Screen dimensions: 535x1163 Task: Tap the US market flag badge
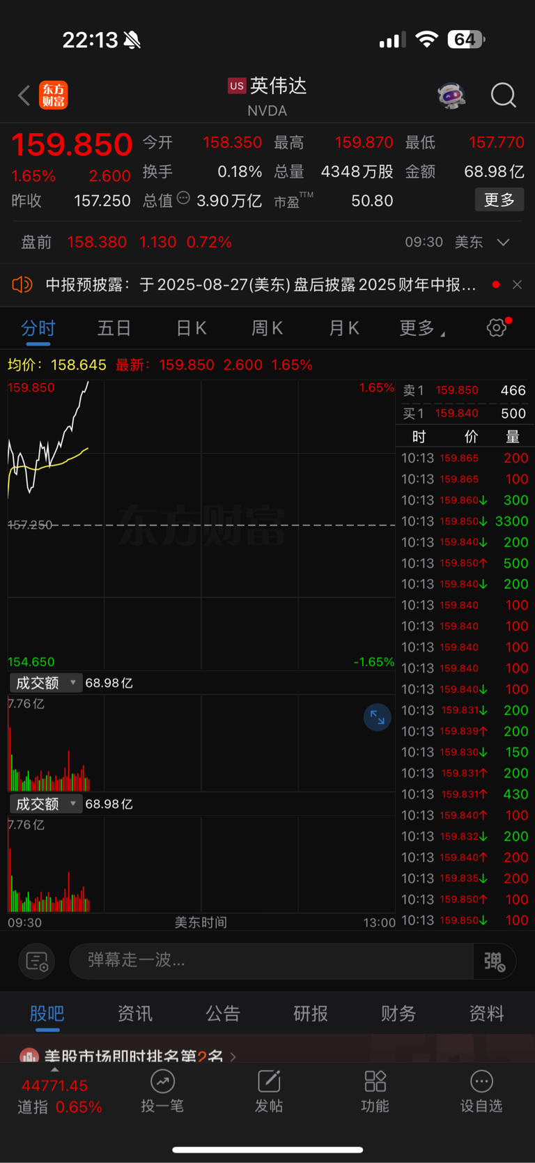point(237,86)
